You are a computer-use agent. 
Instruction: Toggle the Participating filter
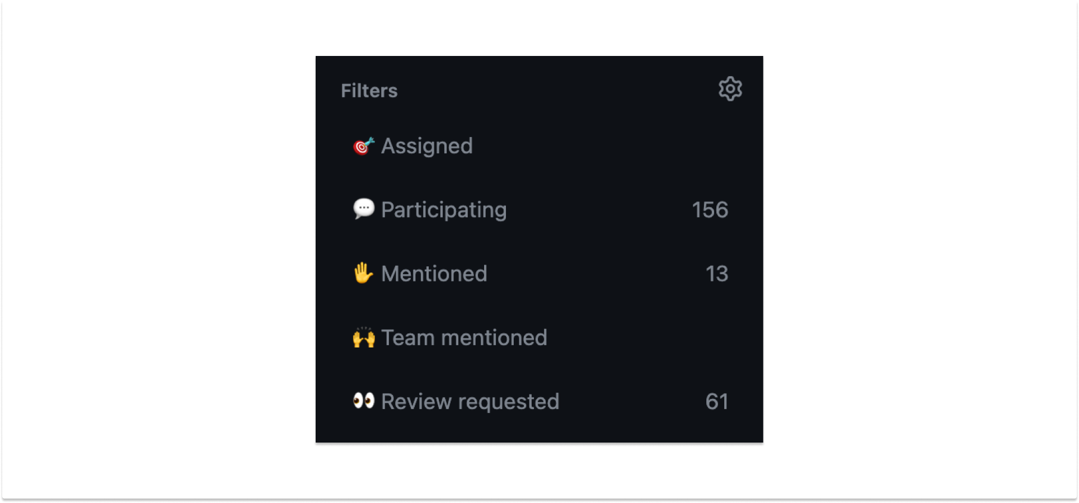click(443, 210)
